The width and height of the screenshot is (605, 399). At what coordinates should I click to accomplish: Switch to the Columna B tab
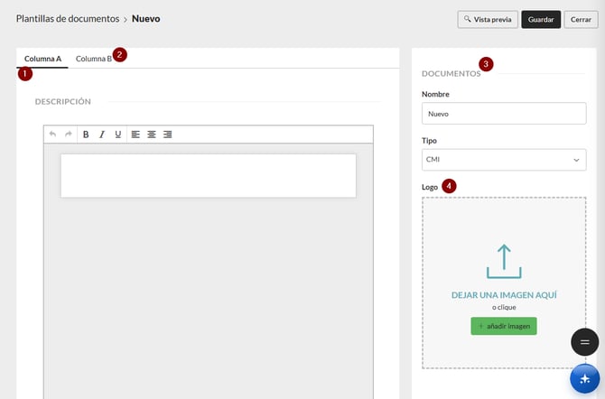[x=94, y=59]
